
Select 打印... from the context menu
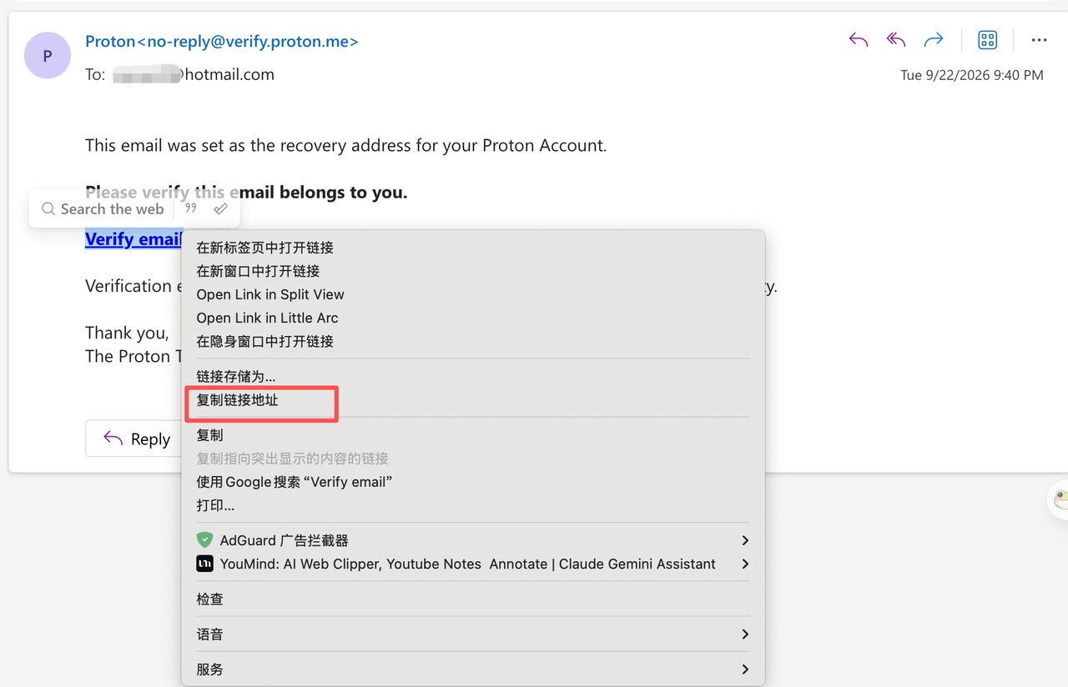(x=473, y=505)
